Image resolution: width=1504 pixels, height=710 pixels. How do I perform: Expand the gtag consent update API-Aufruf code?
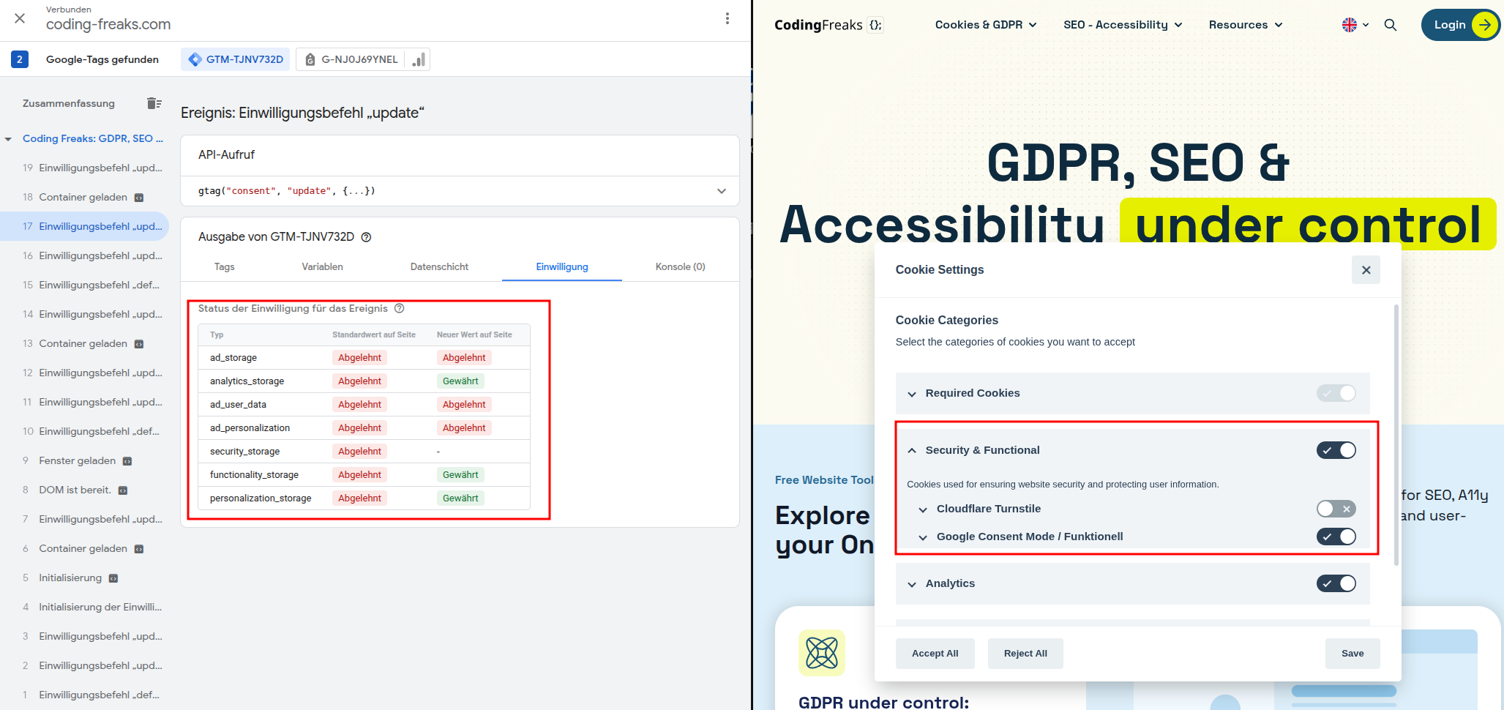pyautogui.click(x=721, y=190)
